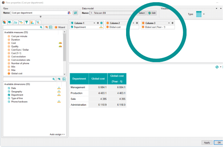Viewport: 224px width, 147px height.
Task: Click into the measures search field
Action: click(22, 27)
